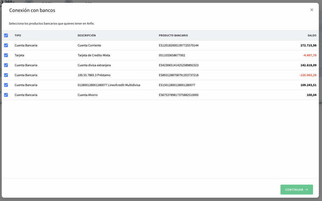The image size is (322, 201).
Task: Click the DESCRIPCIÓN column header
Action: pyautogui.click(x=86, y=35)
